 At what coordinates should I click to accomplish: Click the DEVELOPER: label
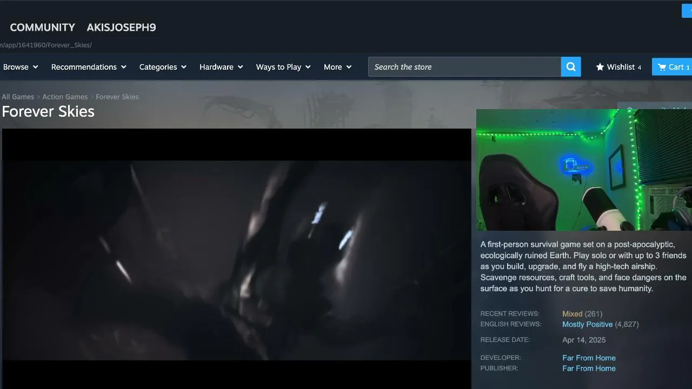[501, 358]
